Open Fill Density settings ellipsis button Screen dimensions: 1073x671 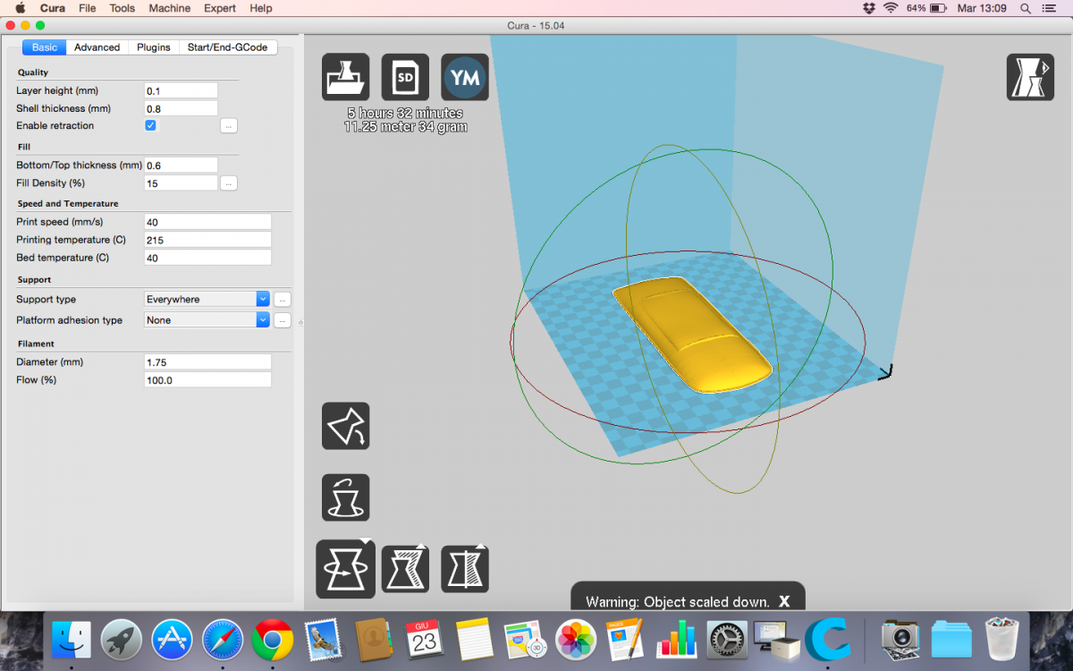click(229, 183)
